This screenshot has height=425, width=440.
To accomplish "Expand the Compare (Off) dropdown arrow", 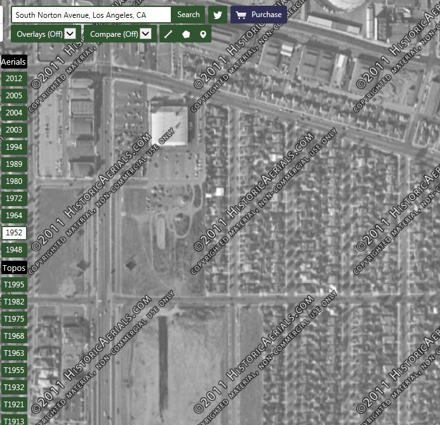I will 145,34.
